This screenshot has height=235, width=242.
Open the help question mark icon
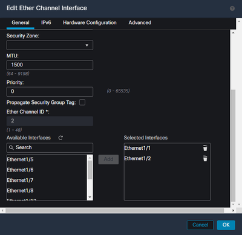pyautogui.click(x=232, y=8)
